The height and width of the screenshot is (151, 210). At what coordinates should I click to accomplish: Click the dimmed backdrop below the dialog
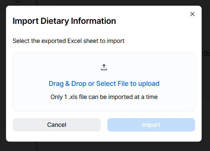pos(104,147)
